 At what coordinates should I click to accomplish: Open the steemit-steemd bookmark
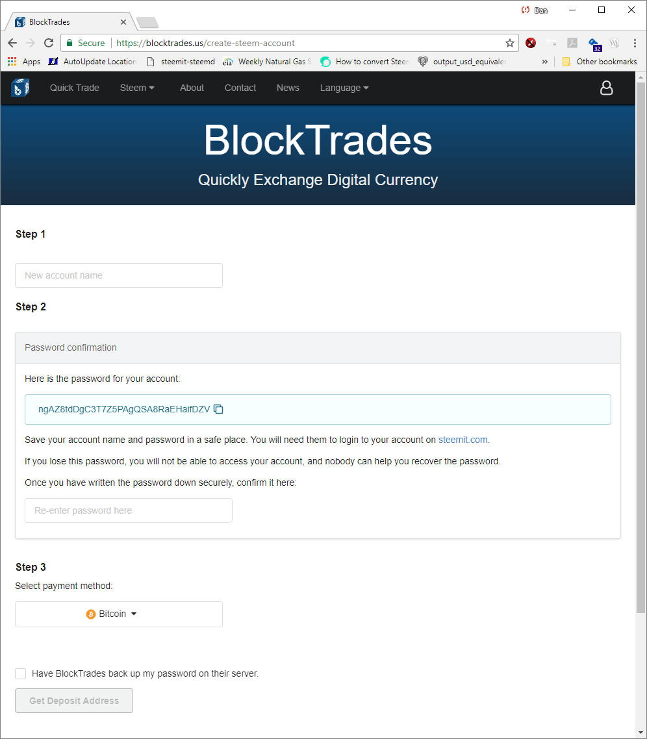point(181,61)
